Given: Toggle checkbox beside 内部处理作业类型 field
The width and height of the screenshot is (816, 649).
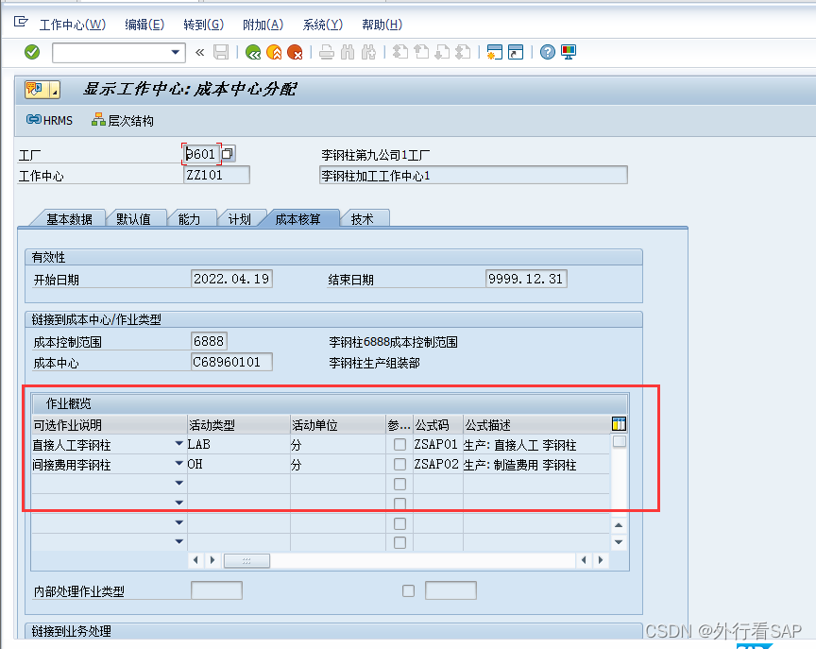Looking at the screenshot, I should coord(409,590).
